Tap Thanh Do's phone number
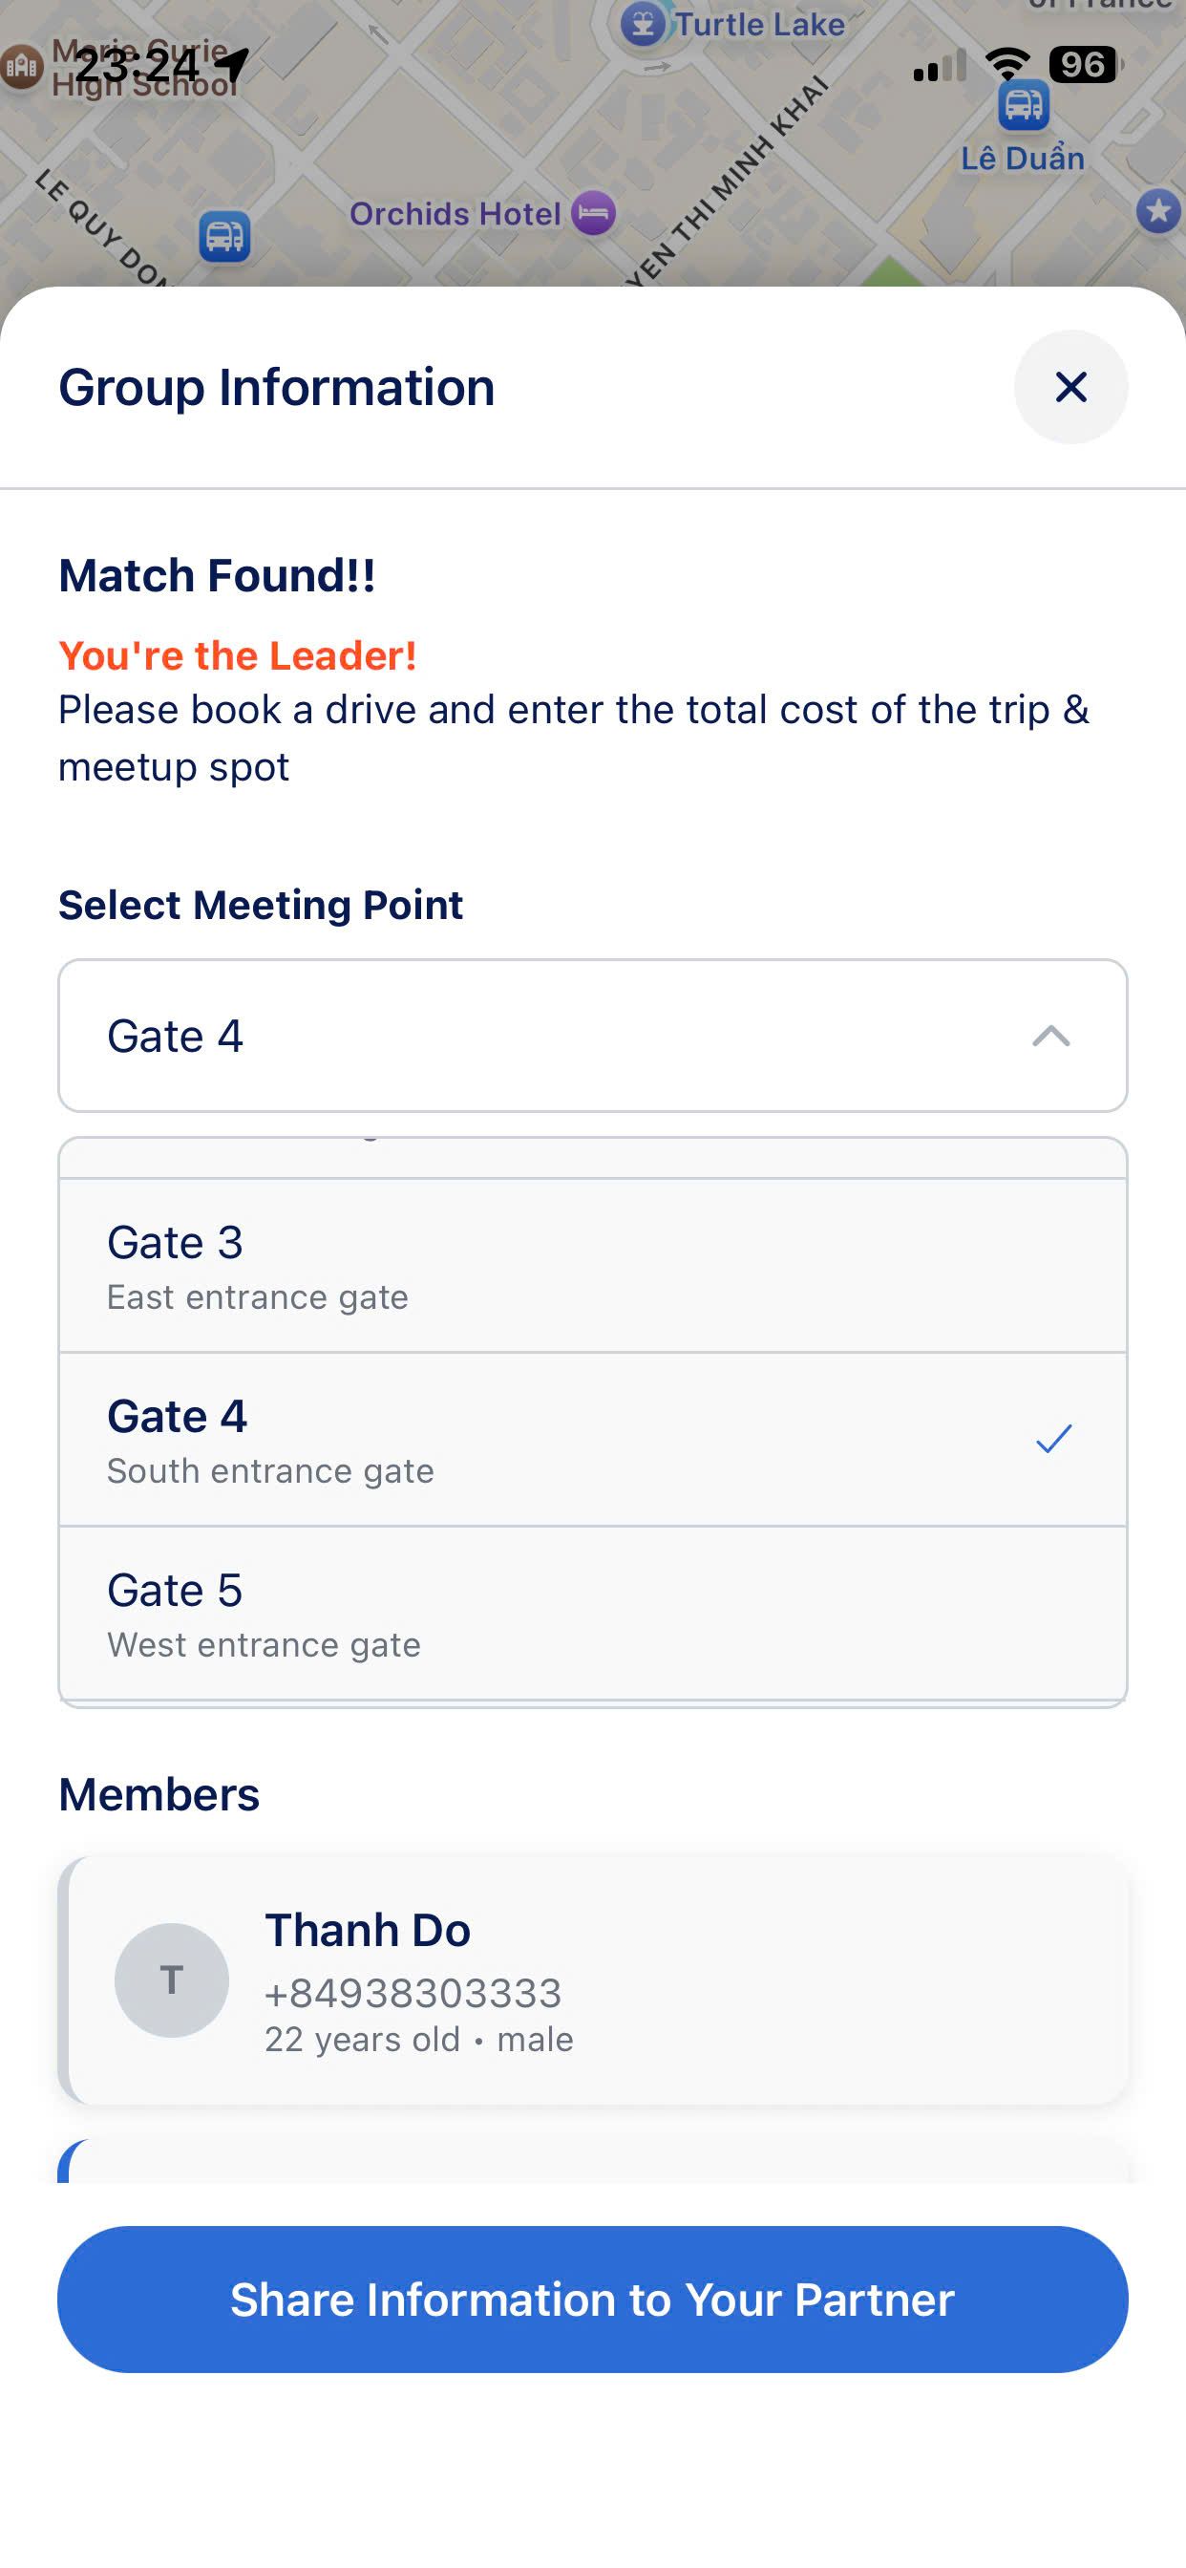Image resolution: width=1186 pixels, height=2568 pixels. pyautogui.click(x=413, y=1993)
